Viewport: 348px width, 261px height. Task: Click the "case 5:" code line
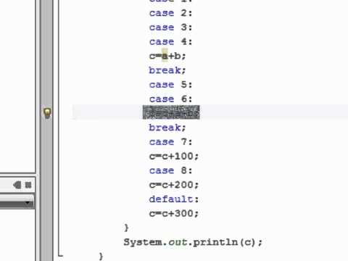coord(170,85)
